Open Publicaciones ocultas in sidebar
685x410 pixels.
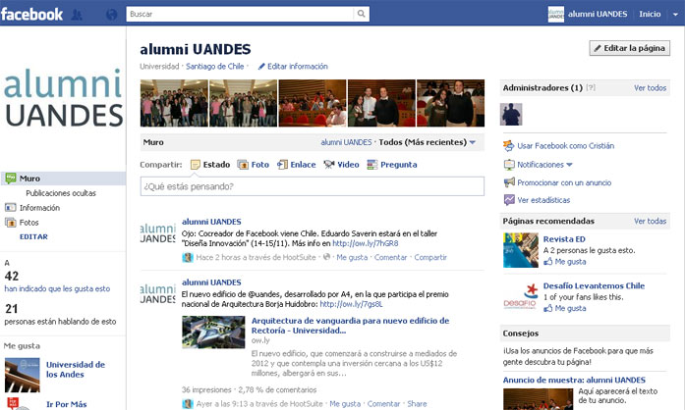click(x=61, y=193)
